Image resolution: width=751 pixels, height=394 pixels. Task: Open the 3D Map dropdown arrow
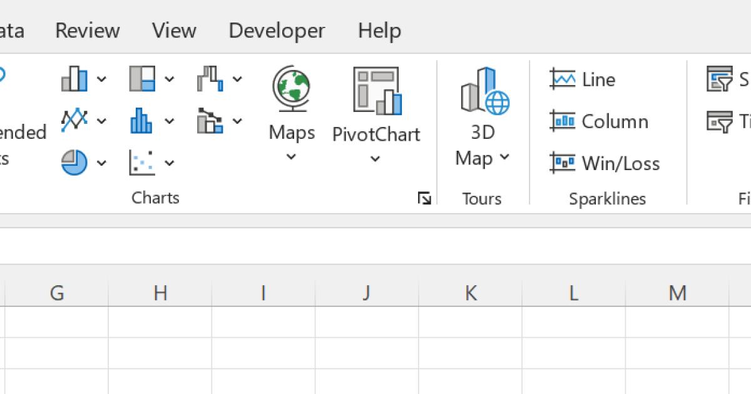point(504,158)
